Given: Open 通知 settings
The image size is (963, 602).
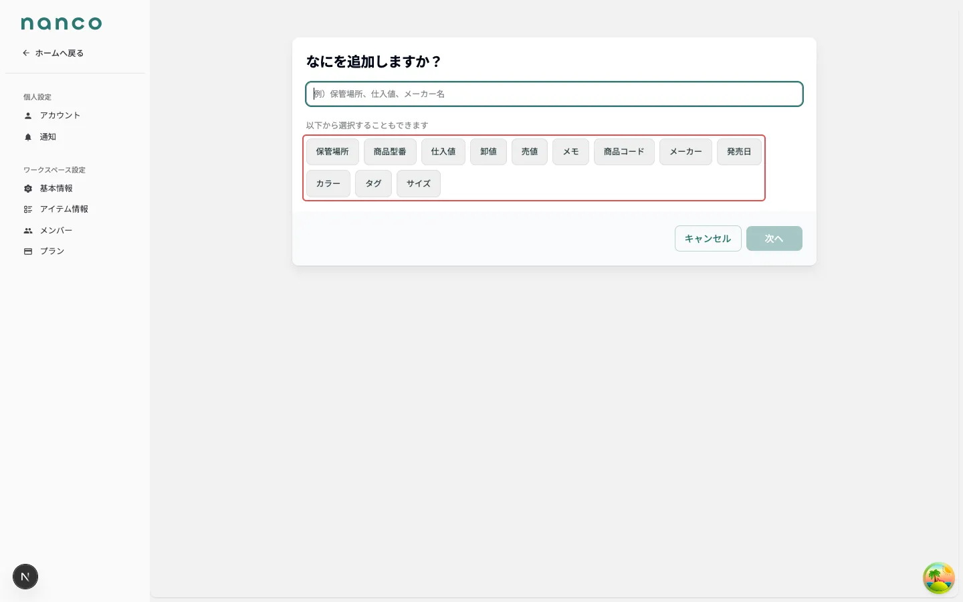Looking at the screenshot, I should click(x=47, y=137).
